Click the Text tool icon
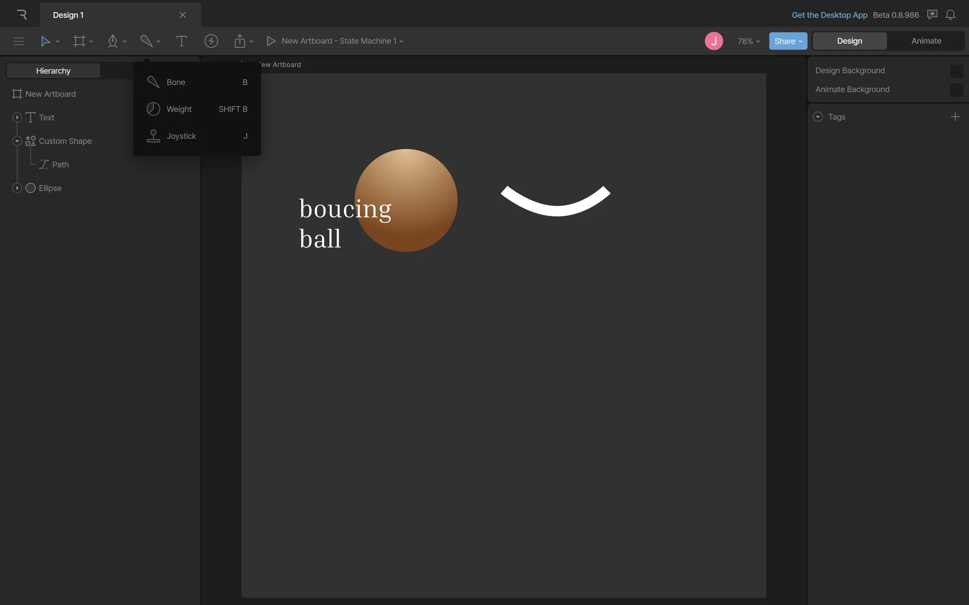 pyautogui.click(x=181, y=41)
